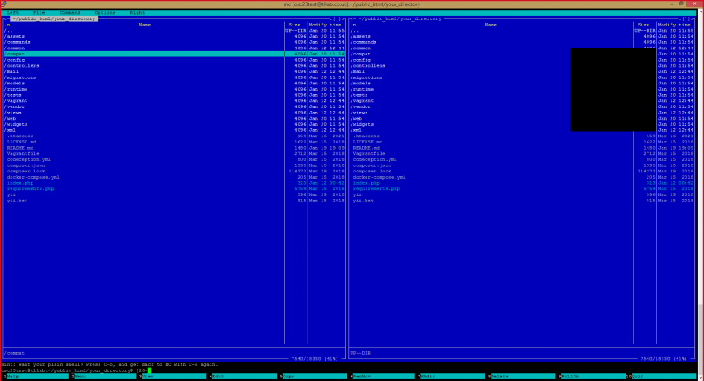Select /controllers folder in right panel
The width and height of the screenshot is (704, 381).
(367, 65)
